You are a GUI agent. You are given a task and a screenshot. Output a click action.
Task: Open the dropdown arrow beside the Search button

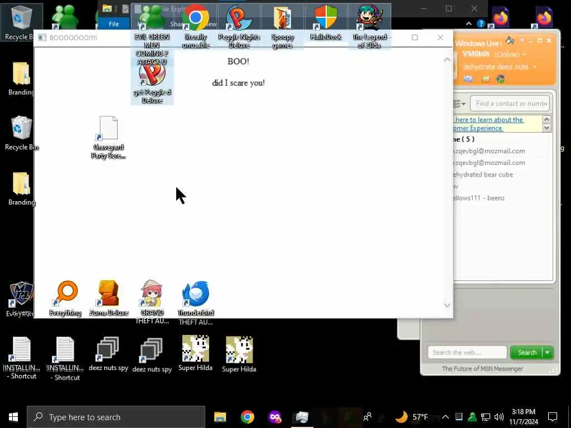click(548, 352)
